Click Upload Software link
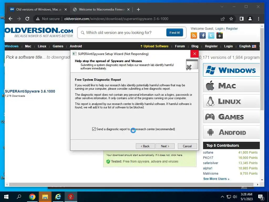The height and width of the screenshot is (202, 269). coord(154,46)
